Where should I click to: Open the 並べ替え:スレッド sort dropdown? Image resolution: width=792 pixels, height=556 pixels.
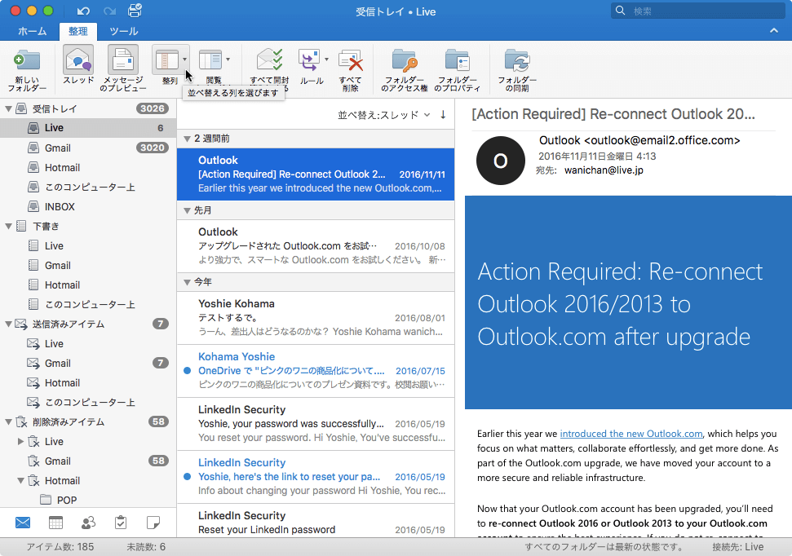point(384,115)
